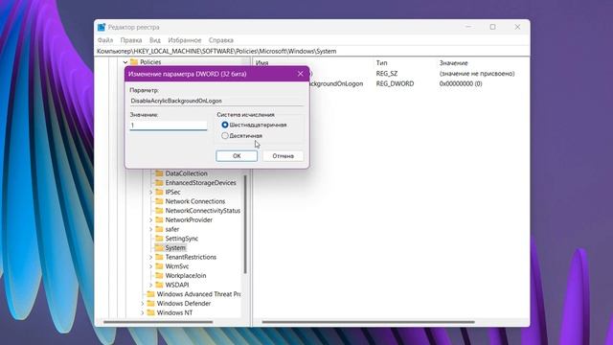This screenshot has width=613, height=345.
Task: Click the tree pane vertical scrollbar
Action: click(245, 224)
